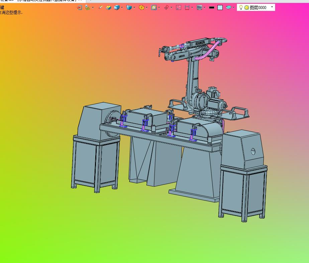Click the light blue fill color swatch
Screen dimensions: 309x263
220,7
